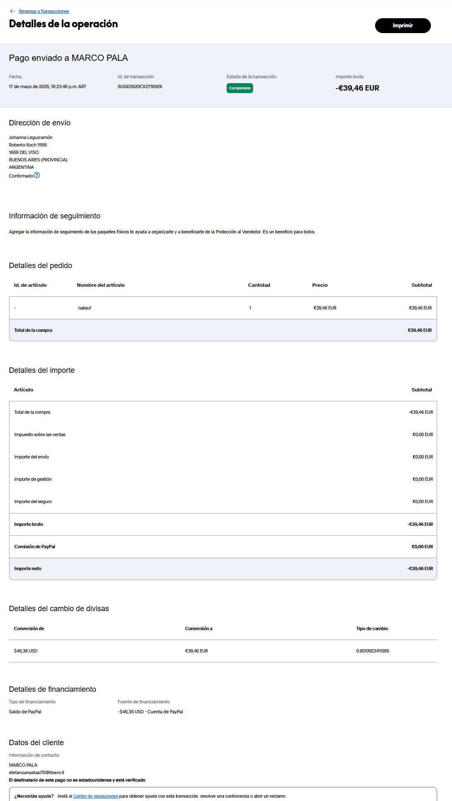Click the Completado status badge
The height and width of the screenshot is (801, 452).
[239, 88]
